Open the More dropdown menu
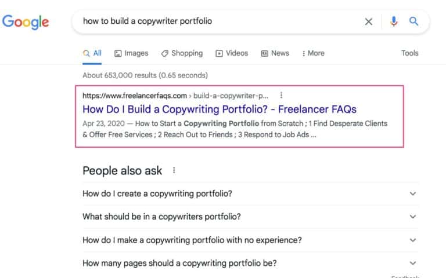The width and height of the screenshot is (446, 278). pos(313,53)
